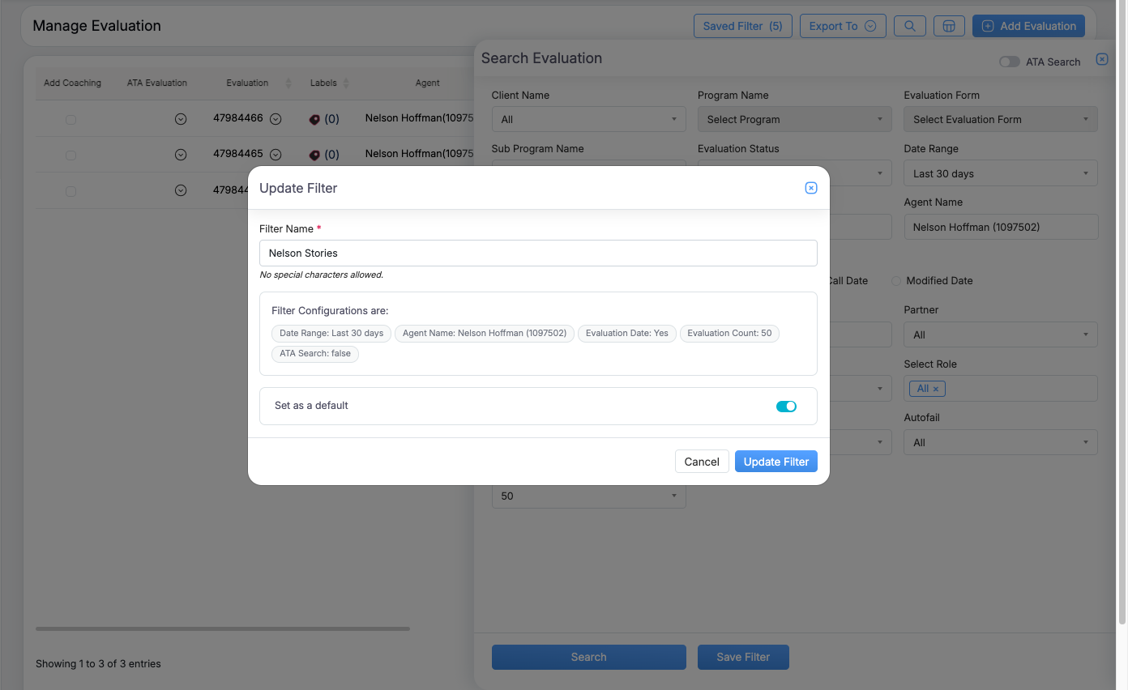The height and width of the screenshot is (690, 1128).
Task: Sort by Evaluation column arrows
Action: click(288, 83)
